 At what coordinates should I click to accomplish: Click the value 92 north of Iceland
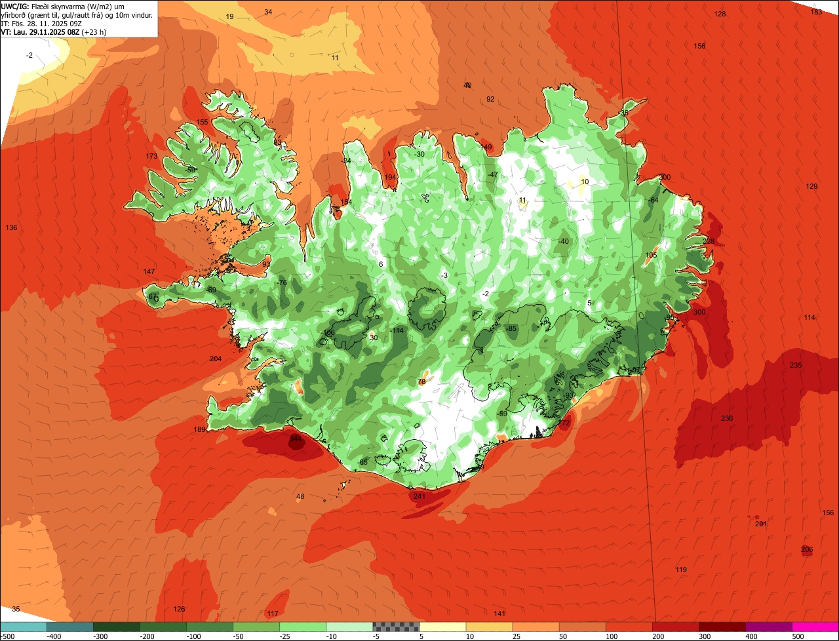pos(490,99)
